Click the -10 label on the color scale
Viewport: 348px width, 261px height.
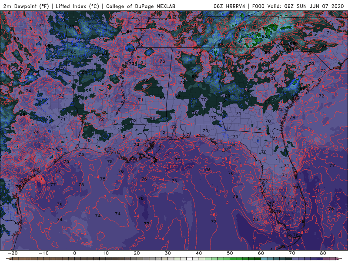click(43, 253)
